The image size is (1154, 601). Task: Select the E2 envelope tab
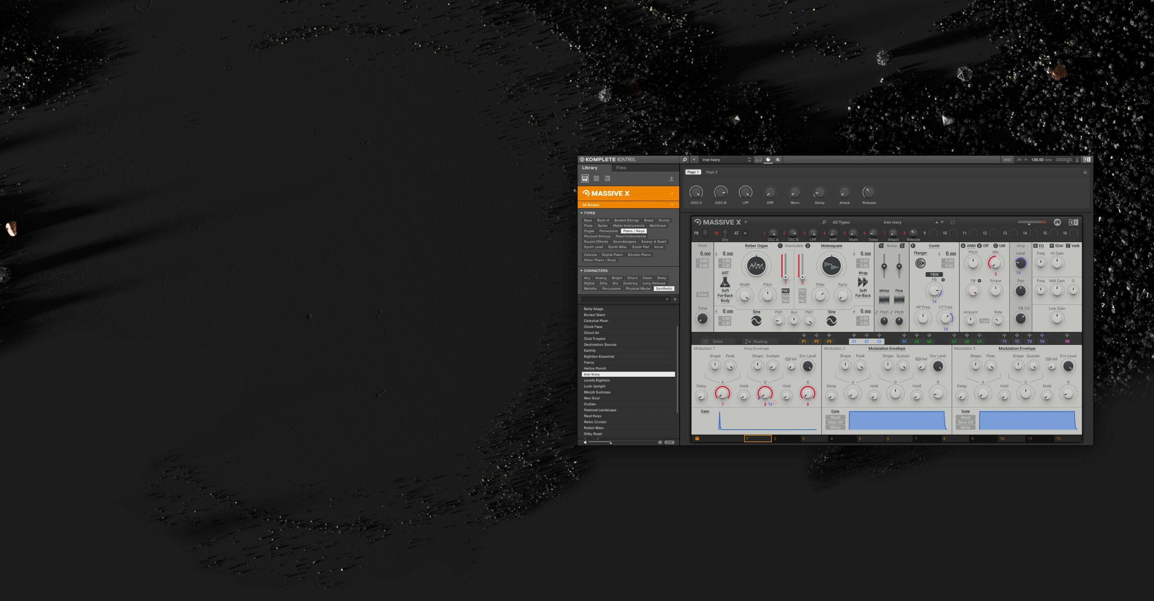point(866,342)
